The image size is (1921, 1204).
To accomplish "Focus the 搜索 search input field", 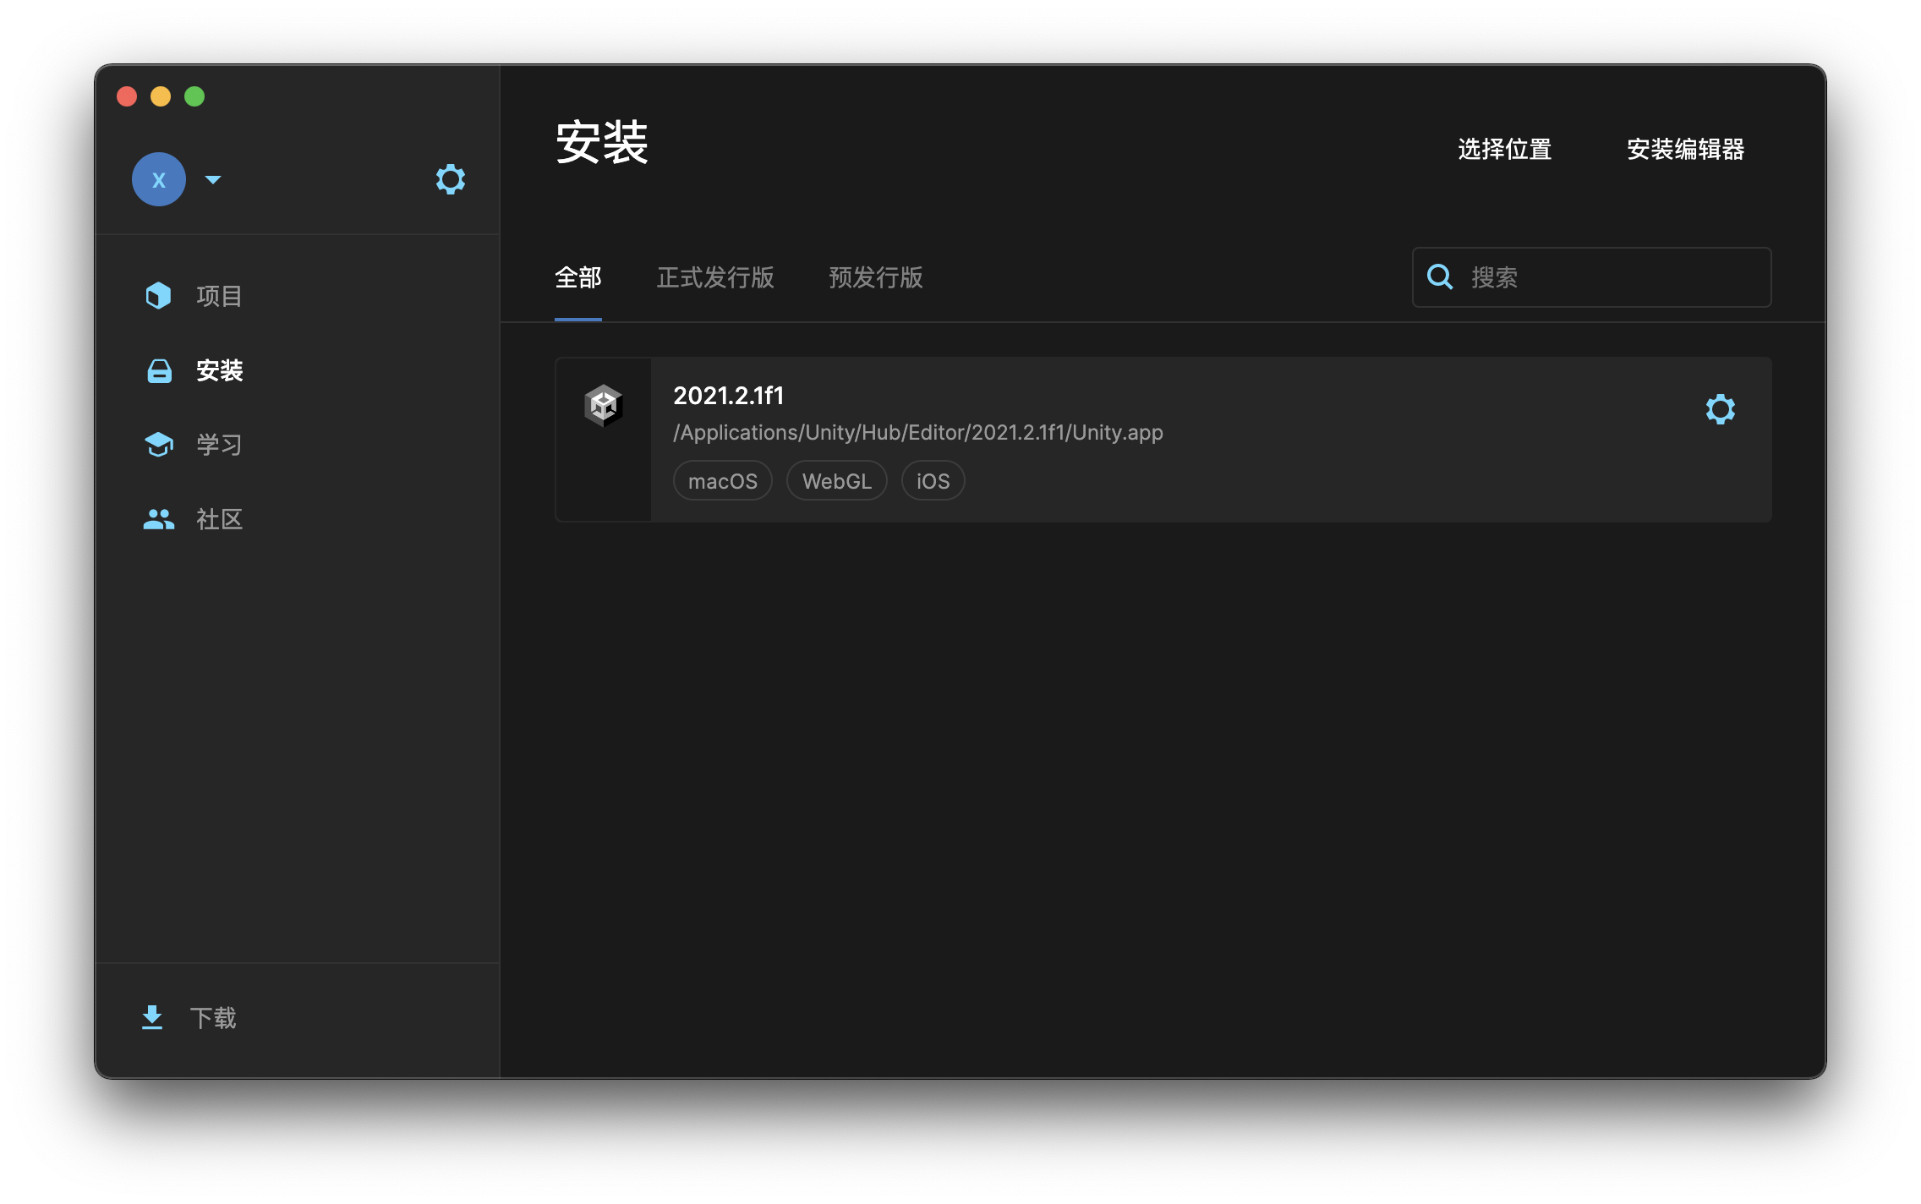I will click(x=1615, y=277).
